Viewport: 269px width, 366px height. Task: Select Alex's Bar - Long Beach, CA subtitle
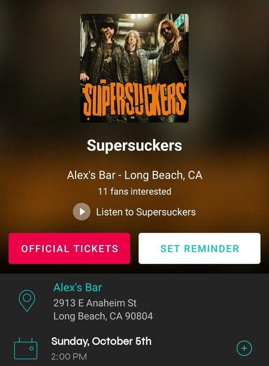(134, 175)
